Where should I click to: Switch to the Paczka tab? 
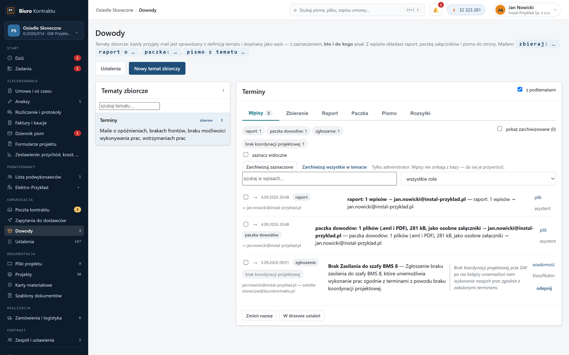tap(360, 113)
